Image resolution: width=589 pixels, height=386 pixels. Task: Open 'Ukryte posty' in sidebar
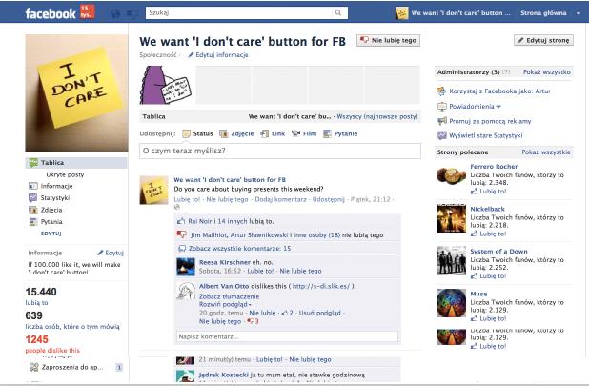click(x=65, y=174)
